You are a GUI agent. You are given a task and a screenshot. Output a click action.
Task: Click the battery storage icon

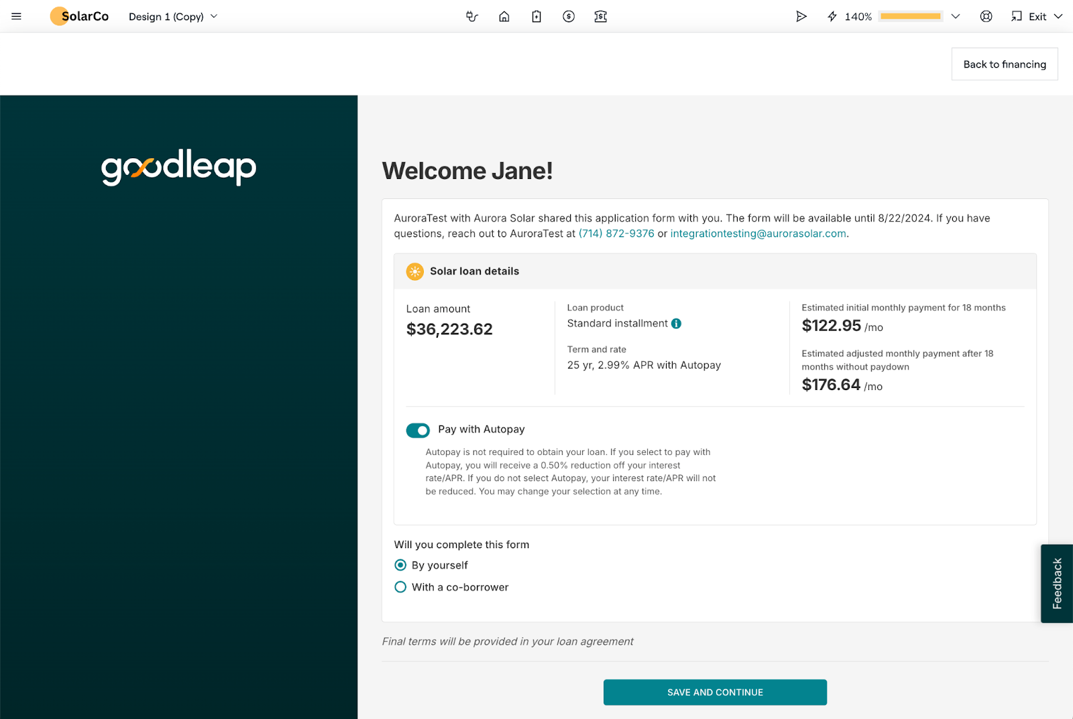[536, 16]
